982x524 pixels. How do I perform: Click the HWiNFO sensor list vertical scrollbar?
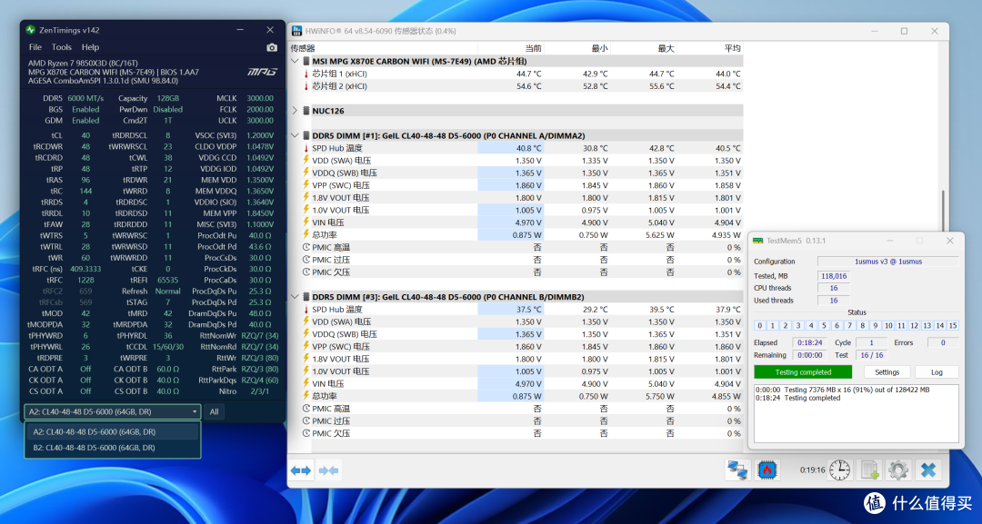pyautogui.click(x=943, y=210)
